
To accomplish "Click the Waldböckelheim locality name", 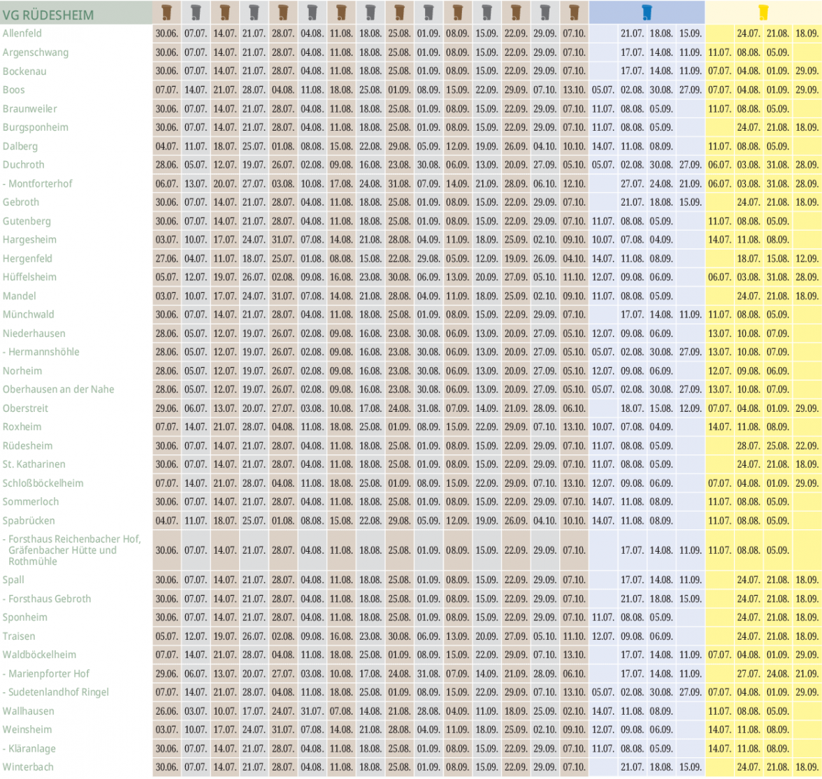I will click(x=39, y=655).
